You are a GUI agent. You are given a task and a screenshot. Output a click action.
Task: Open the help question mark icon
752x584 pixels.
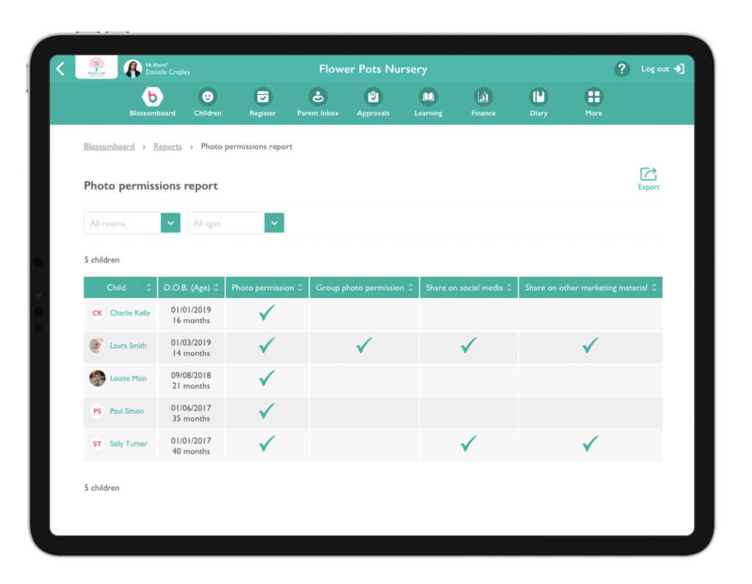point(621,69)
